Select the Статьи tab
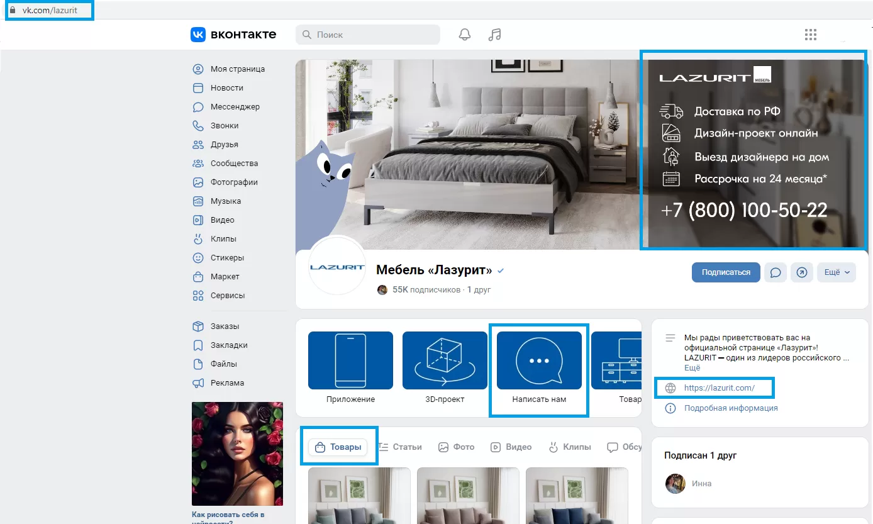 [x=400, y=447]
